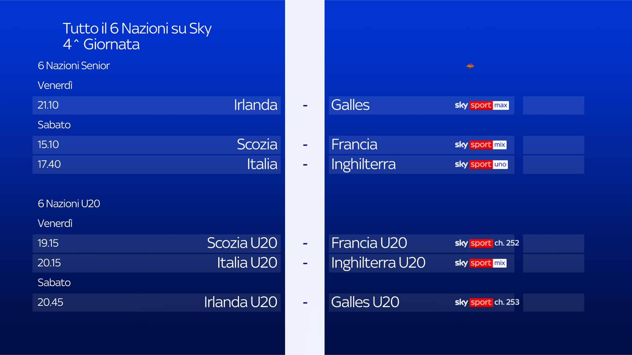
Task: Open the 6 Nazioni U20 section heading
Action: (x=69, y=204)
